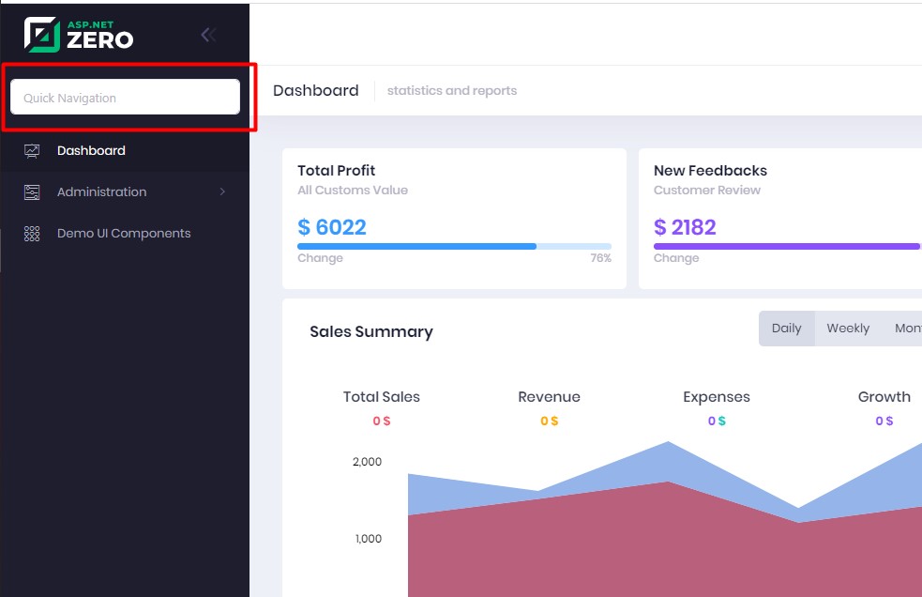This screenshot has width=922, height=597.
Task: Select the Monthly tab in Sales Summary
Action: pyautogui.click(x=906, y=329)
